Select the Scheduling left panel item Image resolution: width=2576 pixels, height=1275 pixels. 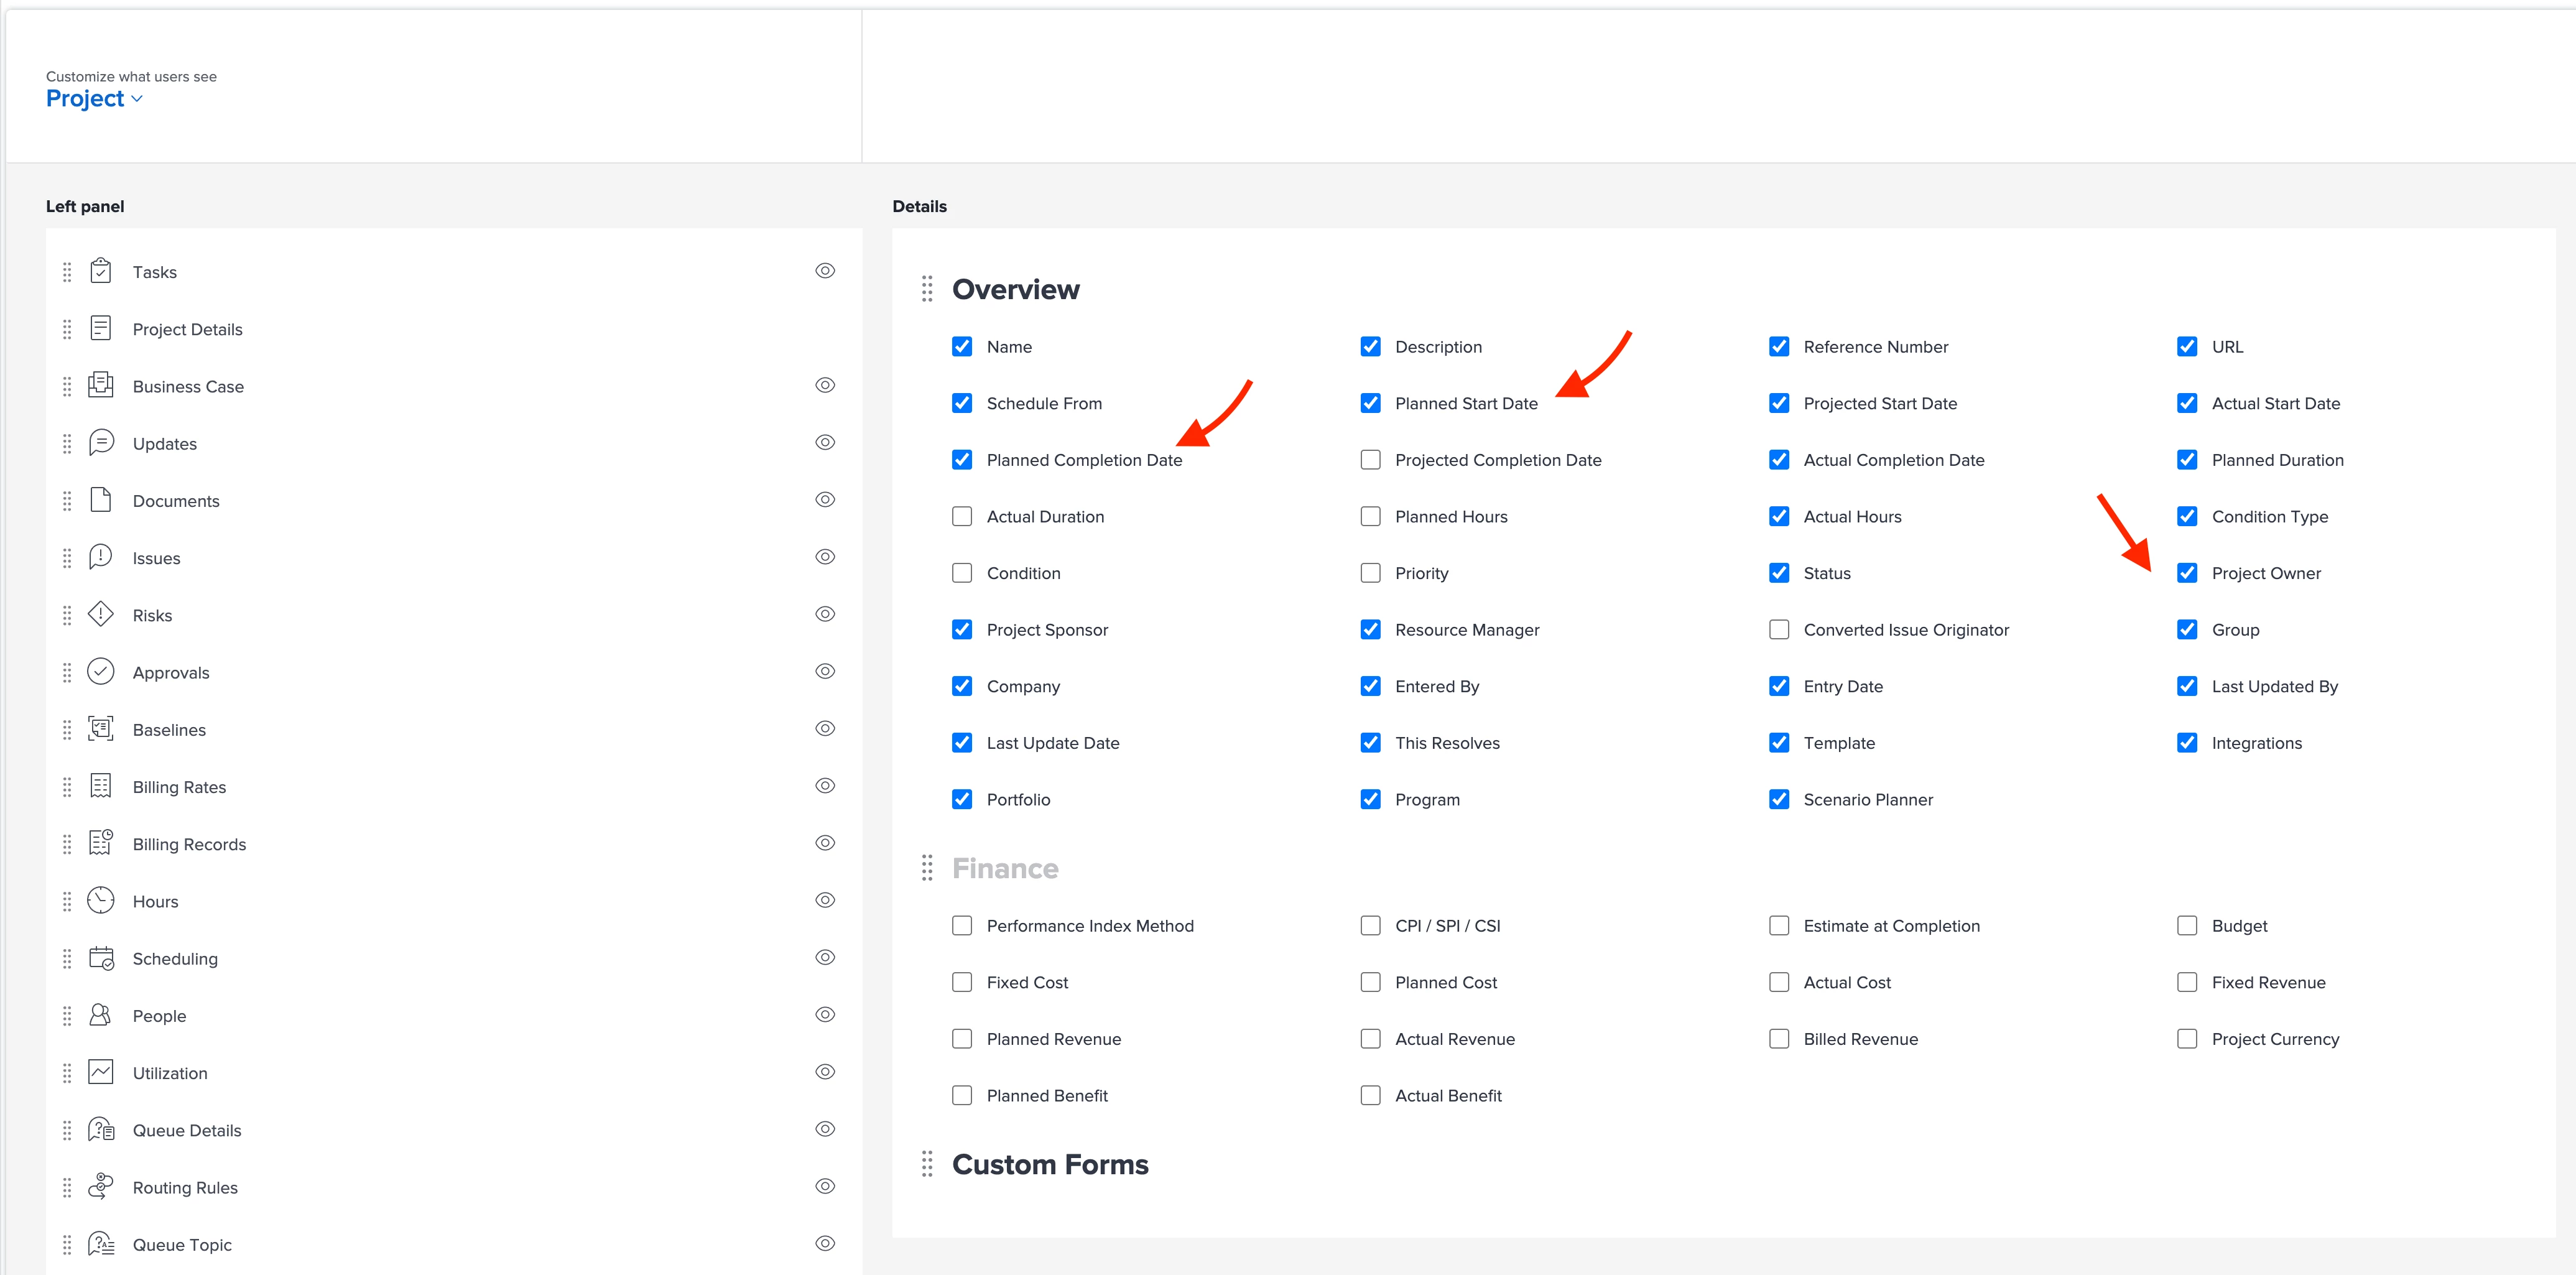tap(175, 958)
